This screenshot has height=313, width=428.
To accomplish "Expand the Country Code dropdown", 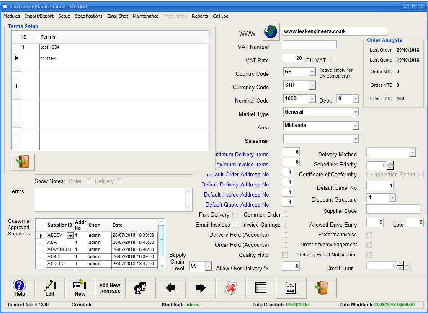I will coord(312,72).
